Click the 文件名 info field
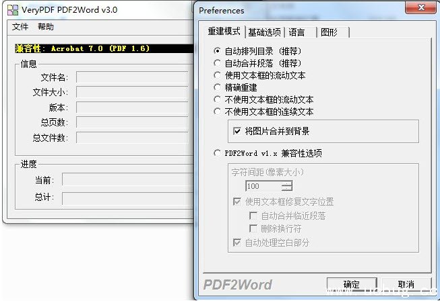This screenshot has width=440, height=301. click(x=132, y=77)
